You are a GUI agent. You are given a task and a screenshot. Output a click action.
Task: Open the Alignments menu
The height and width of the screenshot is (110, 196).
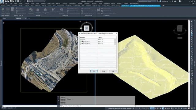pos(72,4)
